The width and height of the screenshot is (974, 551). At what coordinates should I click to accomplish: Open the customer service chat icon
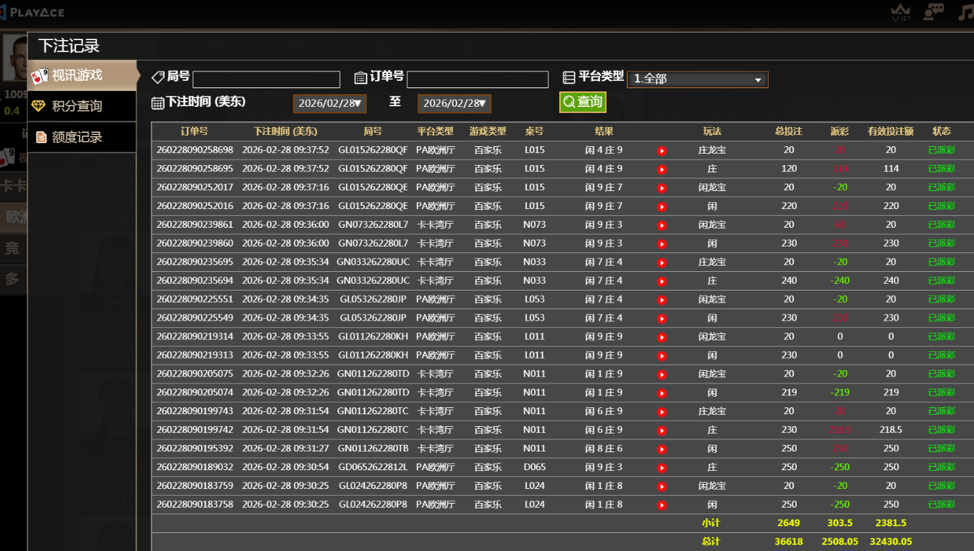point(933,11)
